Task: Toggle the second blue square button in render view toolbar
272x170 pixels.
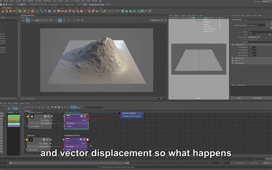Action: point(60,20)
